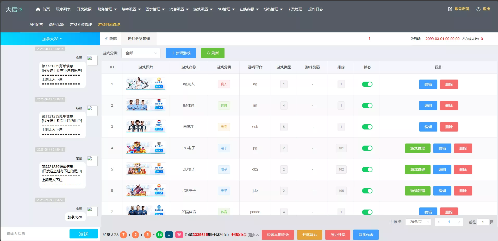Click the home icon beside 首页
The image size is (498, 241).
38,9
